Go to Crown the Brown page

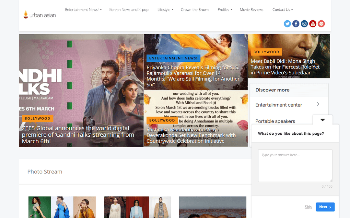click(195, 10)
